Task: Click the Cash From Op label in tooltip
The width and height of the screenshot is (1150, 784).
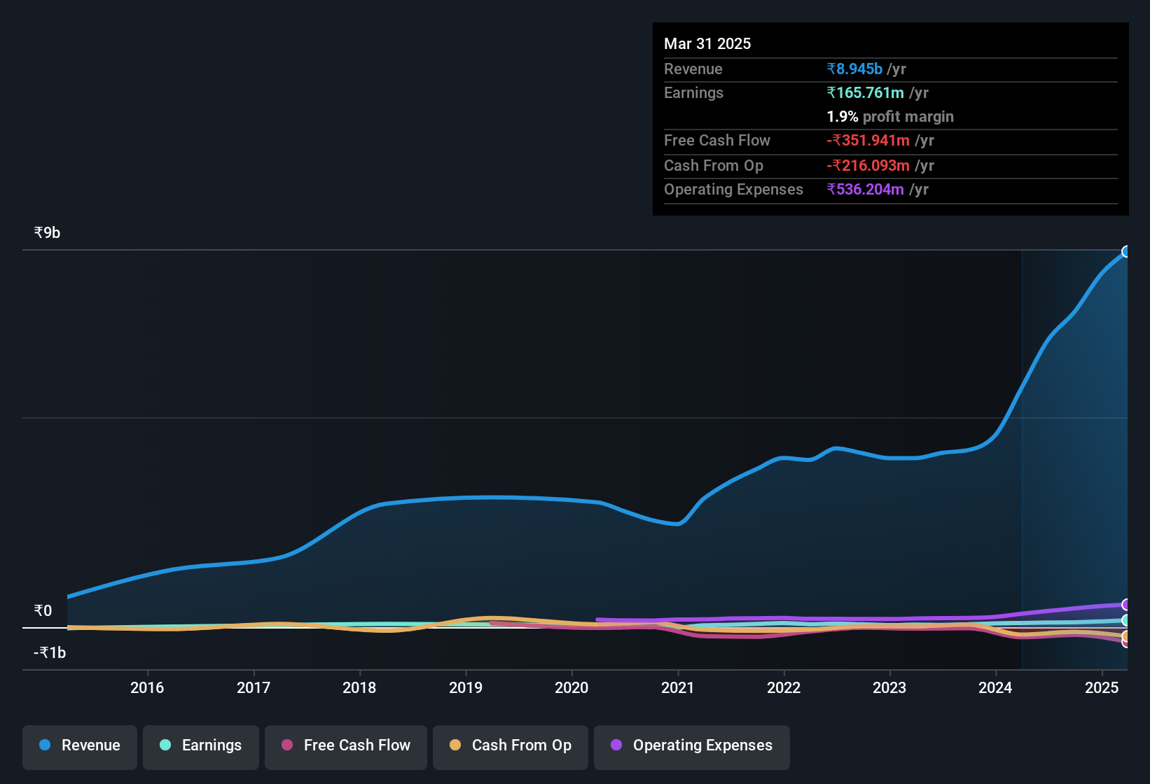Action: [x=714, y=165]
